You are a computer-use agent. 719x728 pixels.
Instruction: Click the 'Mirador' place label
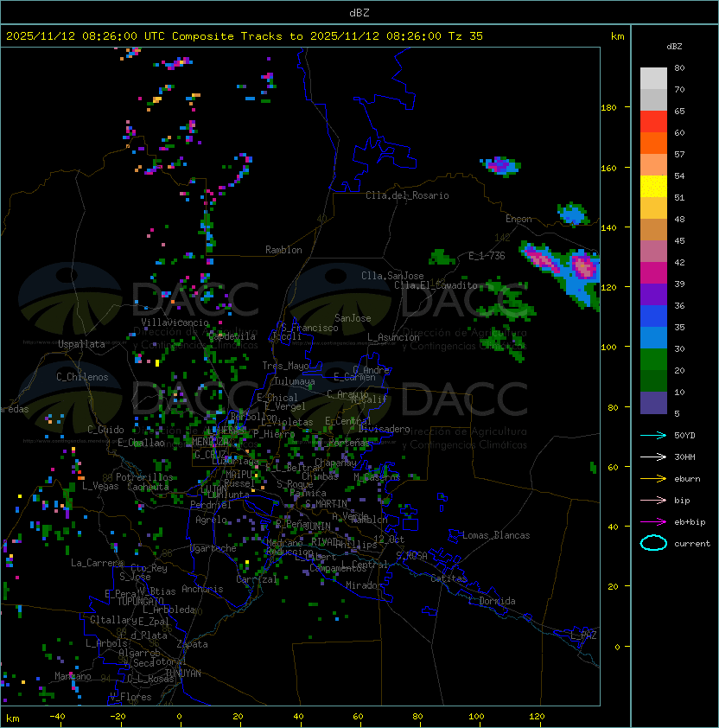[x=364, y=585]
